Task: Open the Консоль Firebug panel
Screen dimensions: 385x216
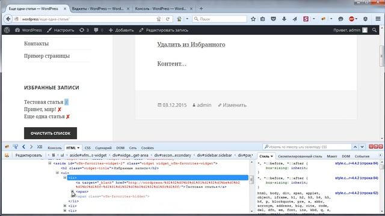Action: coord(55,148)
